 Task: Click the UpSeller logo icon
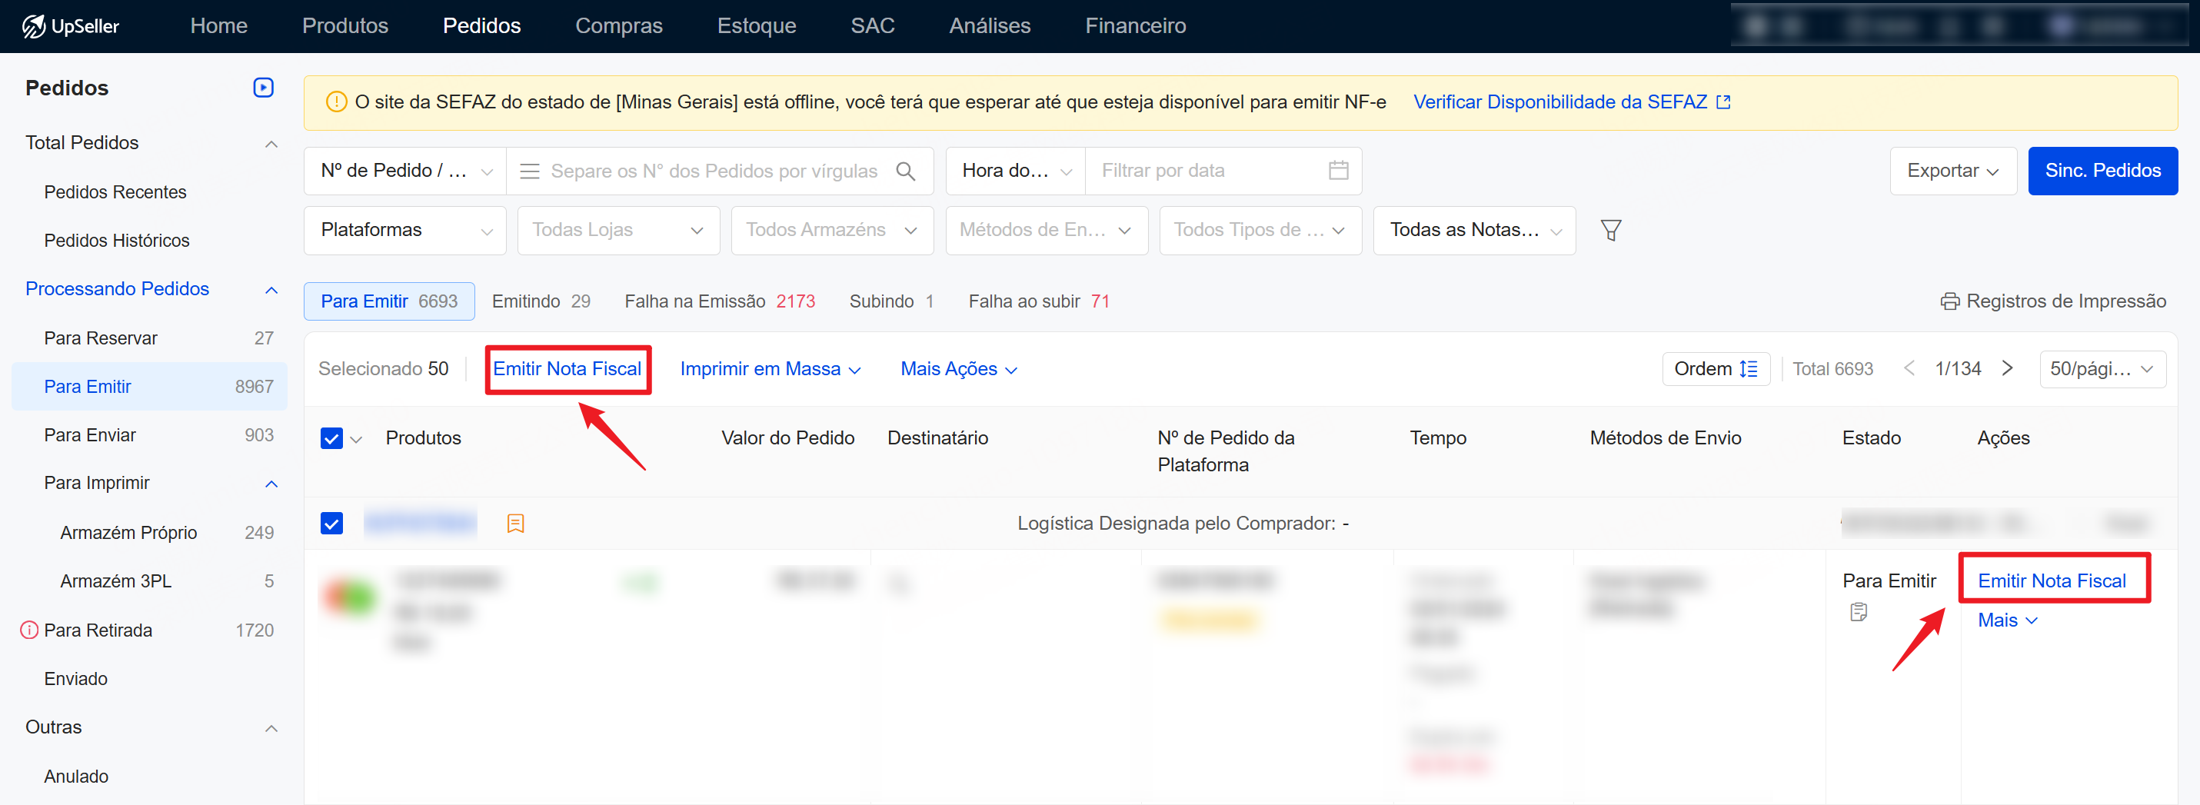click(32, 26)
